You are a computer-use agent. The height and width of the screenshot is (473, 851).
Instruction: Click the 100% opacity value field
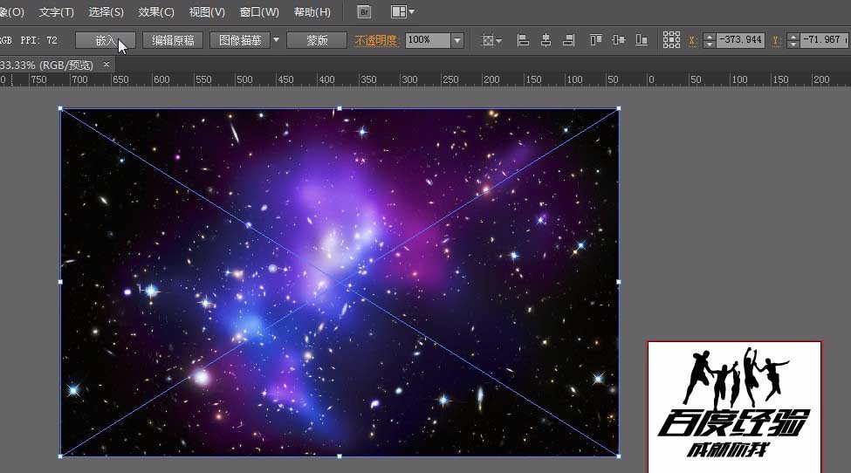point(428,40)
